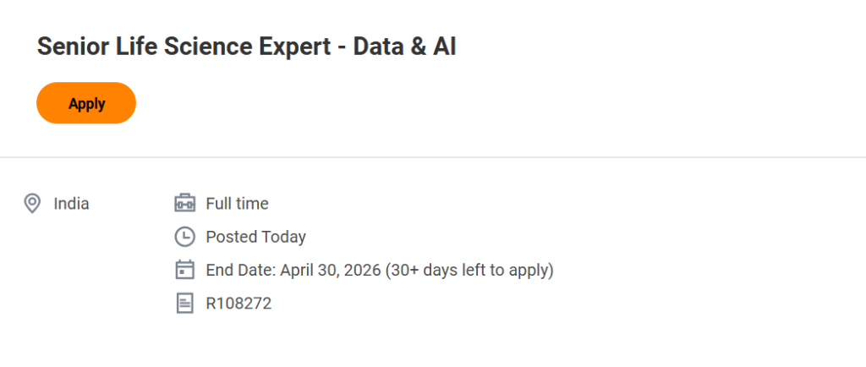Click the briefcase job type icon
The image size is (866, 367).
coord(184,204)
